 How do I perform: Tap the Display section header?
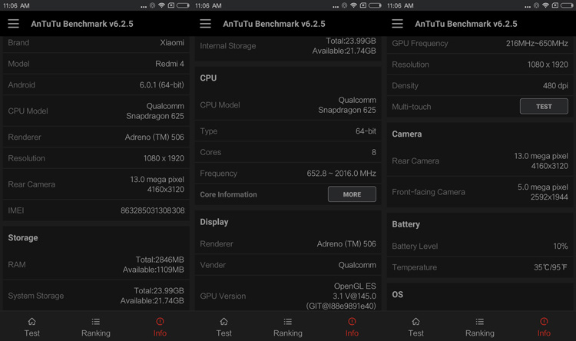click(x=214, y=222)
